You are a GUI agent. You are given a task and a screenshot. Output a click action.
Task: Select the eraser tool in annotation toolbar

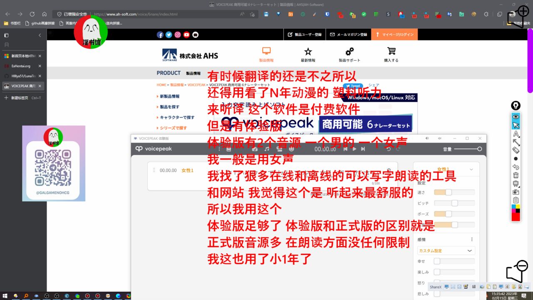(x=516, y=150)
